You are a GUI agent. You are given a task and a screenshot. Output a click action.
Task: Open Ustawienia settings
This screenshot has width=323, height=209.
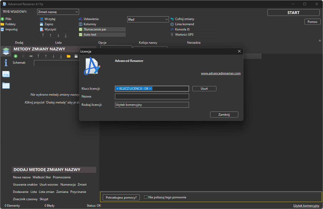(89, 19)
